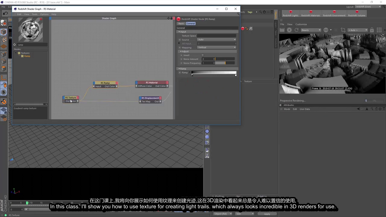Select the white knot on Ramp gradient

(236, 75)
